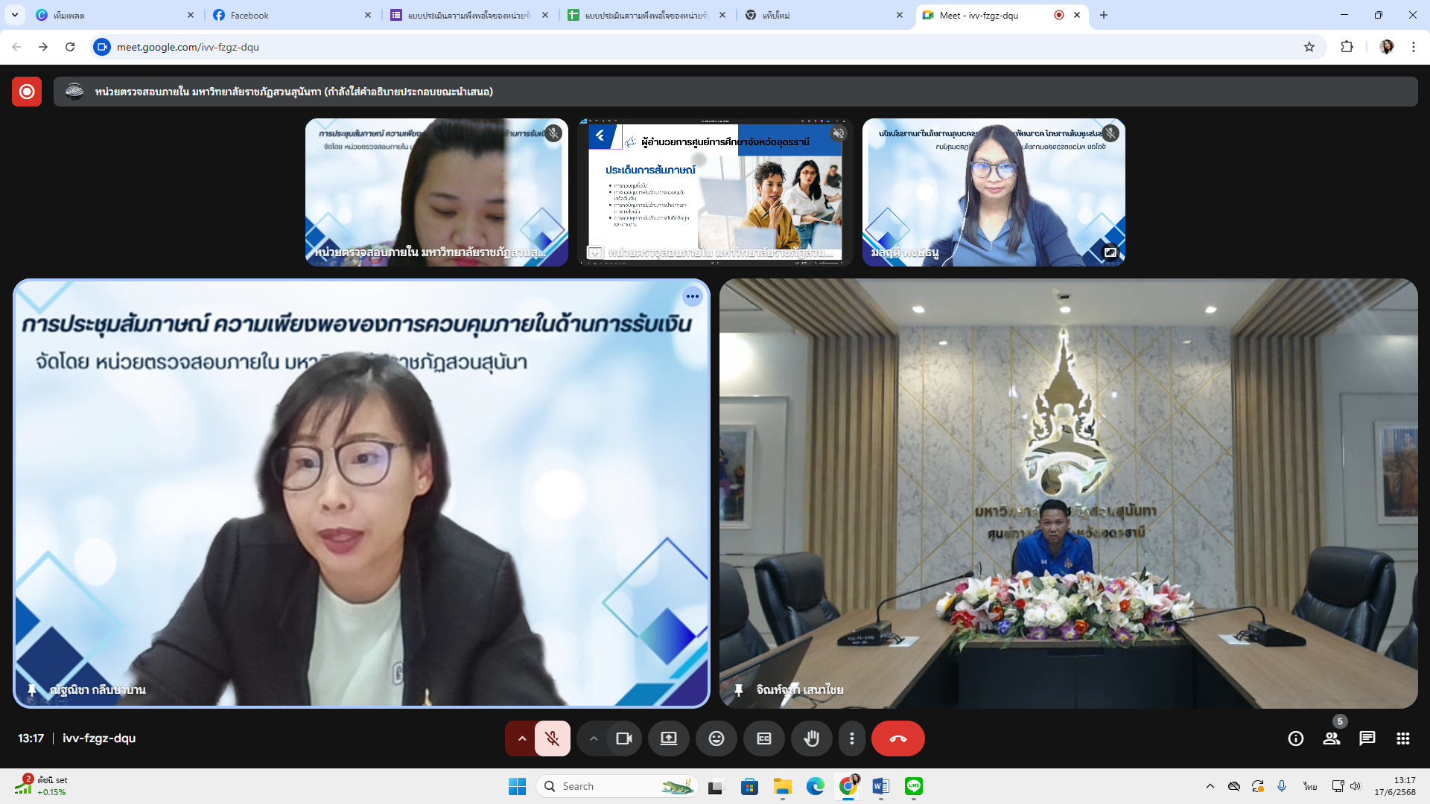Click the shared presentation thumbnail tile

click(x=715, y=192)
